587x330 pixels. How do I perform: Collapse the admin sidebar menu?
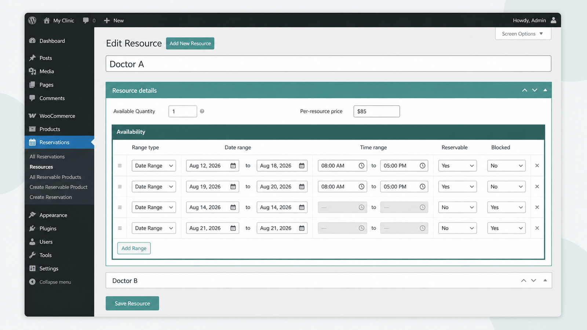(x=50, y=282)
